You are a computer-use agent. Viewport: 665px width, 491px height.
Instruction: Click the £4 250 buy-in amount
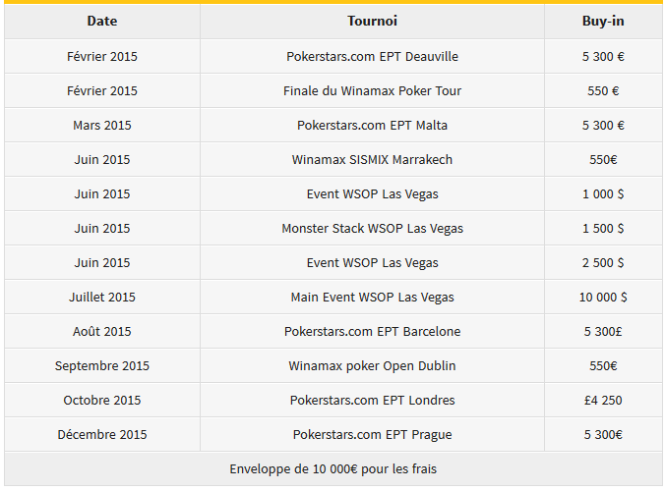point(603,400)
